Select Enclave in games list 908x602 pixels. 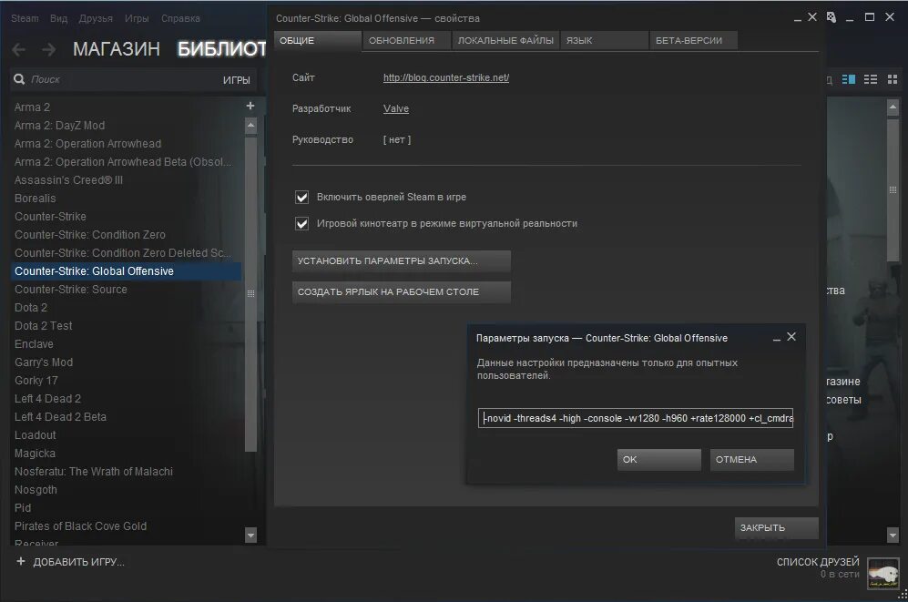(x=34, y=344)
